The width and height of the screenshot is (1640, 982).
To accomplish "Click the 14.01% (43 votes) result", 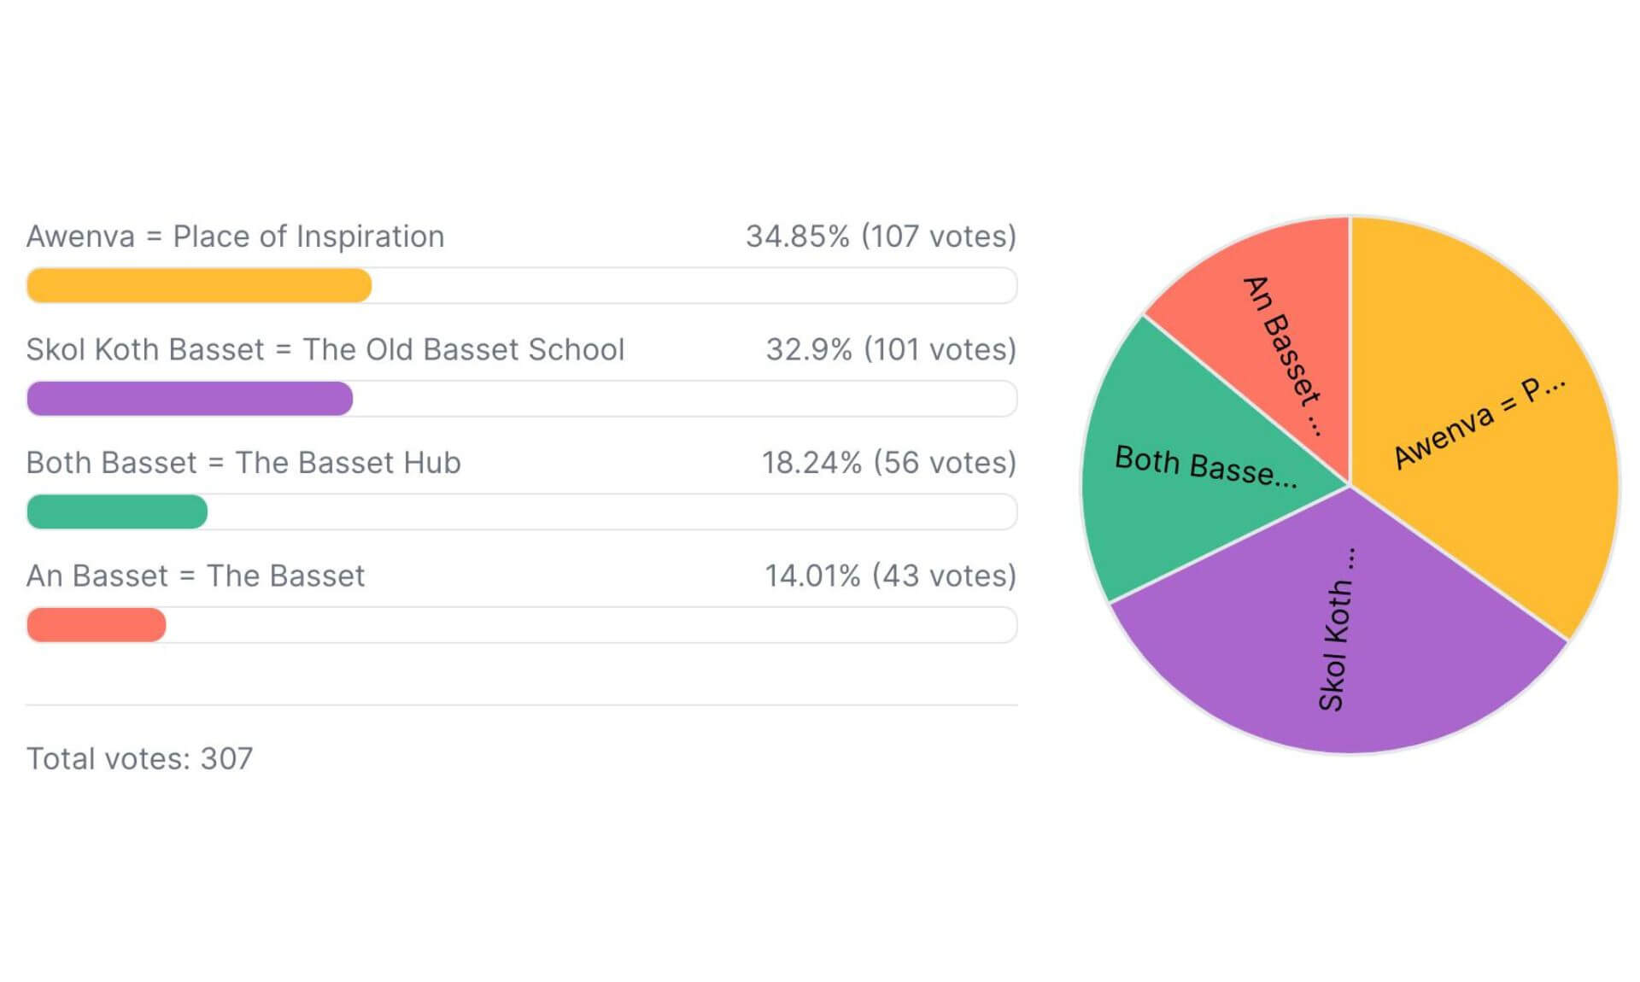I will tap(890, 576).
